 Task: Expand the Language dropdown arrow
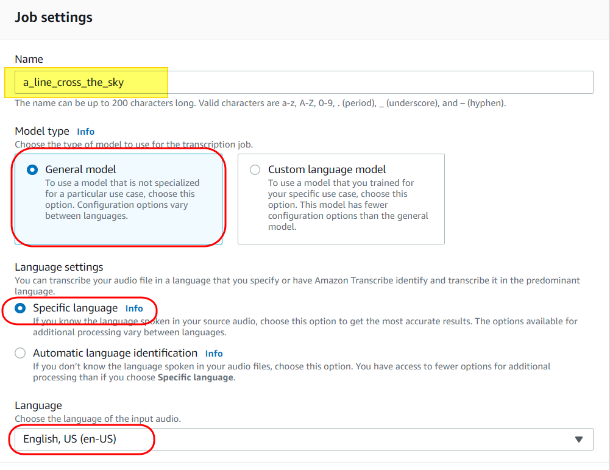(579, 439)
